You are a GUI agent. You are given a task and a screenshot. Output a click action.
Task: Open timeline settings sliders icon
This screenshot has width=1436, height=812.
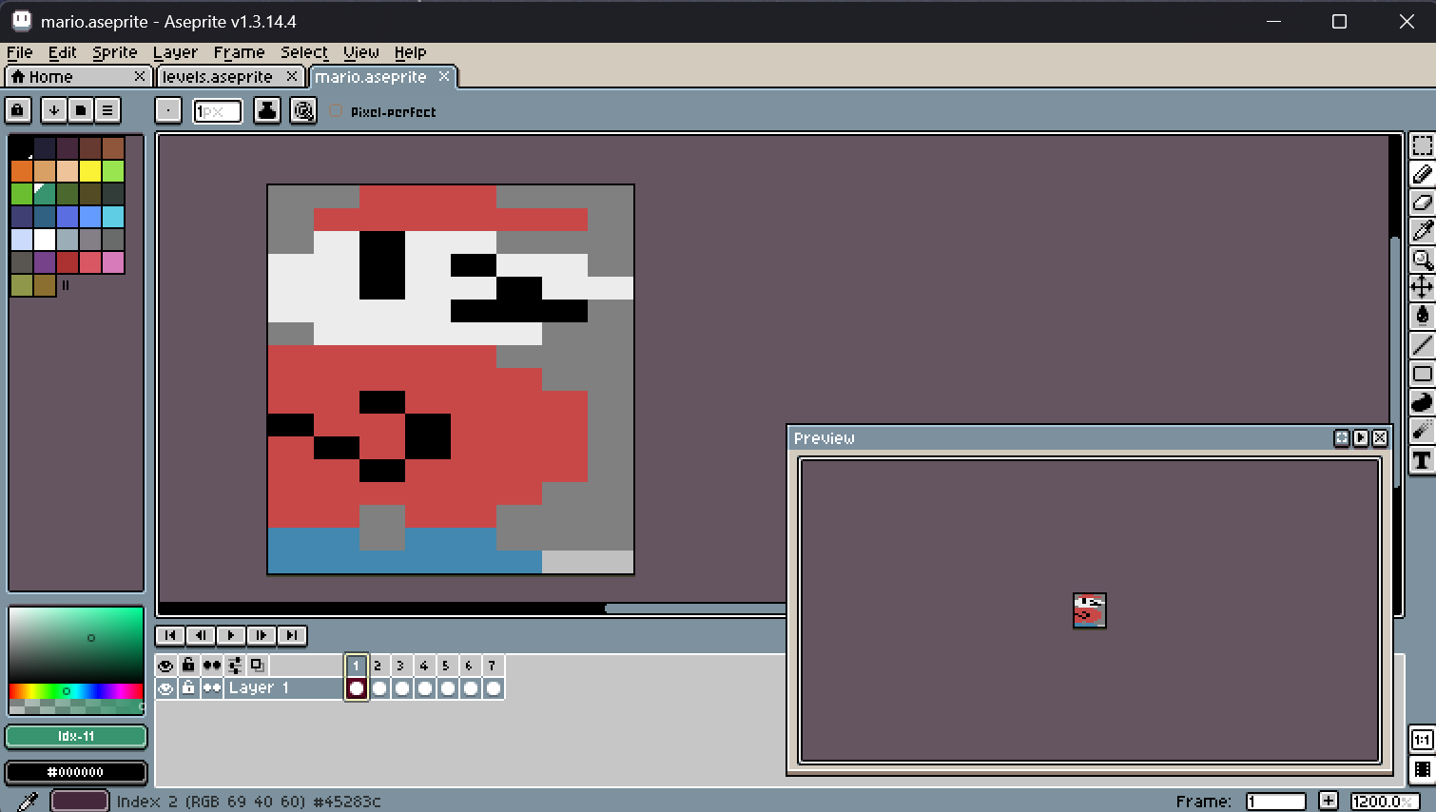[x=234, y=666]
